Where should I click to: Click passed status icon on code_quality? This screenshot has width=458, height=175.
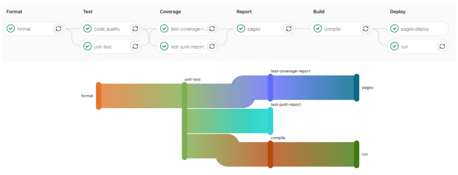click(x=87, y=29)
